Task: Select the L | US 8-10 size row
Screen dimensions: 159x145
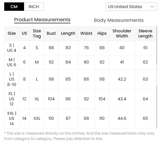Action: [x=80, y=79]
